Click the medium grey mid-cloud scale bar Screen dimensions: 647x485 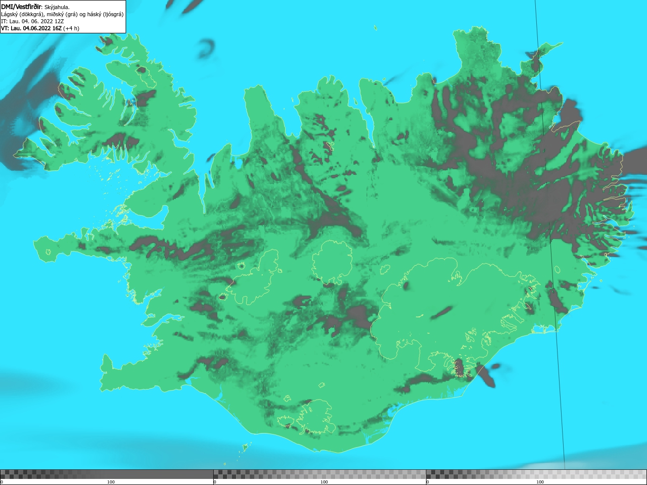(x=319, y=474)
